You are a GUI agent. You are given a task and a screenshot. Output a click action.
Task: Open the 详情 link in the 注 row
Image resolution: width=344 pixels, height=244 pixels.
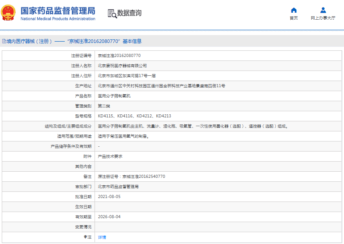[102, 237]
